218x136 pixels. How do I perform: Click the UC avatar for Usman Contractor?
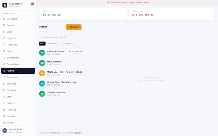click(42, 94)
